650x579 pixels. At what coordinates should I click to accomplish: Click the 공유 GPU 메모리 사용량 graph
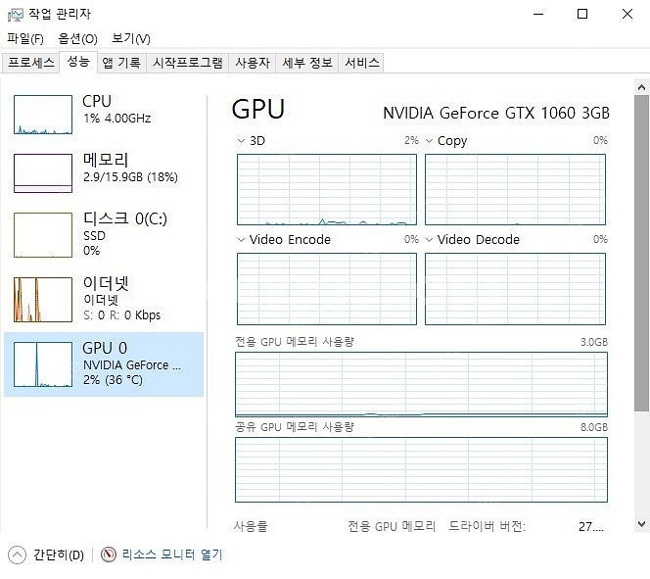tap(421, 469)
